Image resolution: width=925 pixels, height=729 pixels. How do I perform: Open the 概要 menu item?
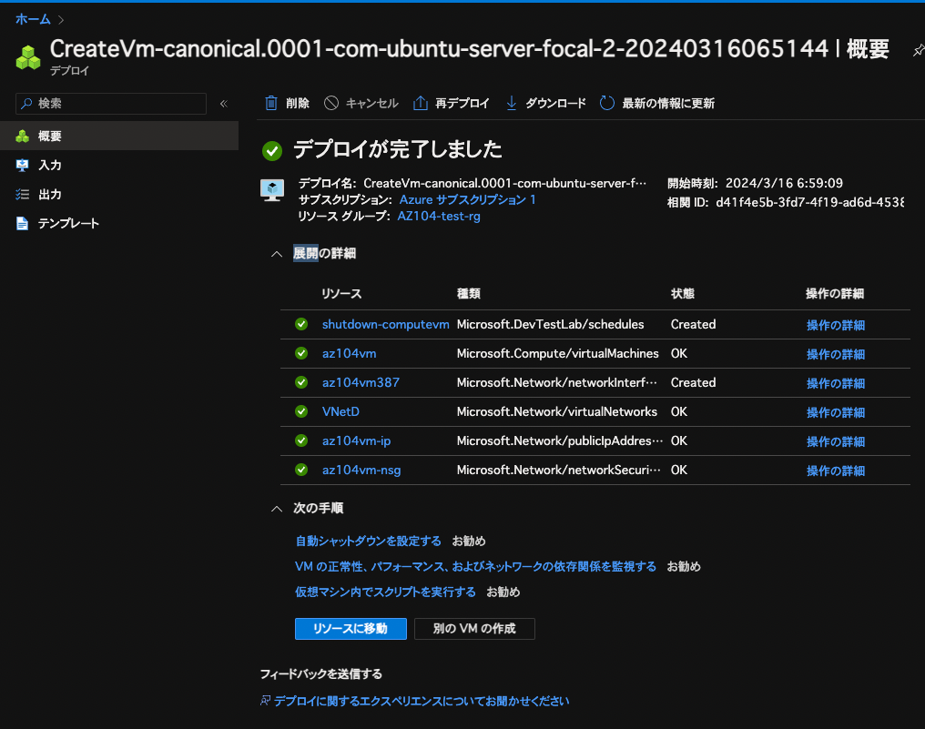[x=119, y=136]
